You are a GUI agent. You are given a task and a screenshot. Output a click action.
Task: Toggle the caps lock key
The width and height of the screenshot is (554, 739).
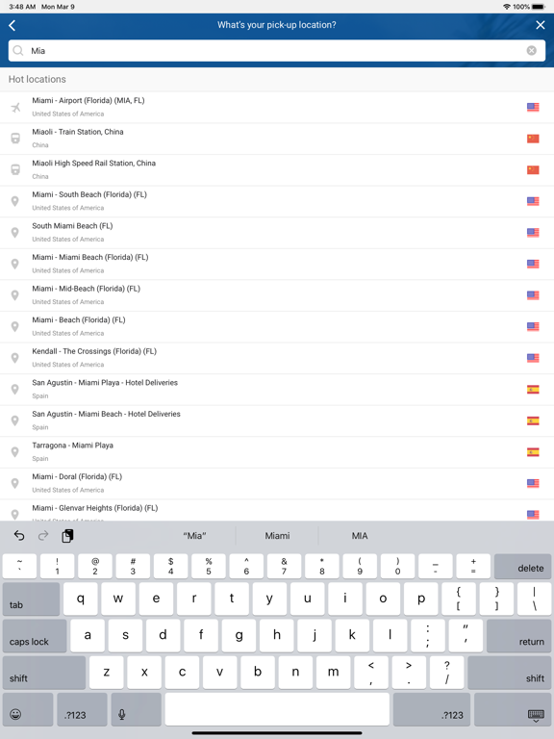pos(35,636)
